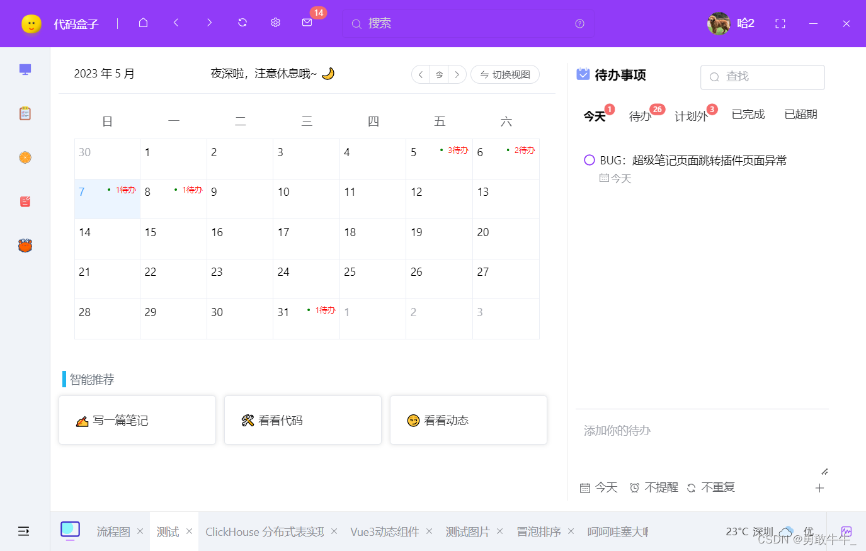
Task: Open the crab icon in left sidebar
Action: point(25,246)
